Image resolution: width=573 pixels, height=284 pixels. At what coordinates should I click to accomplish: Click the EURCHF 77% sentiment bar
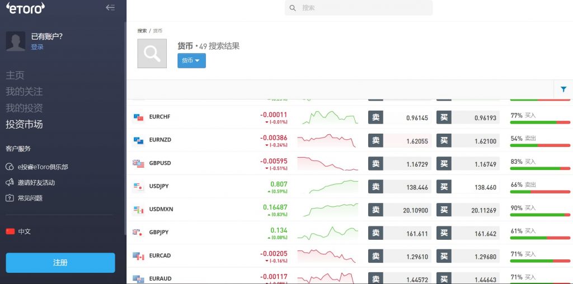click(x=540, y=122)
